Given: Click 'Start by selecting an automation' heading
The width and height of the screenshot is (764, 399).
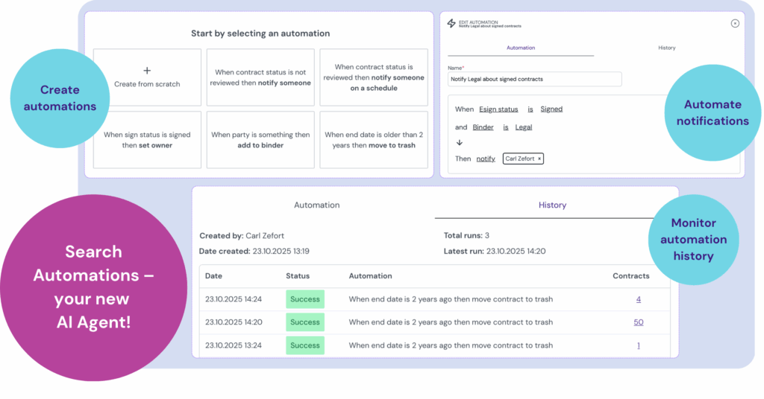Looking at the screenshot, I should pyautogui.click(x=260, y=33).
